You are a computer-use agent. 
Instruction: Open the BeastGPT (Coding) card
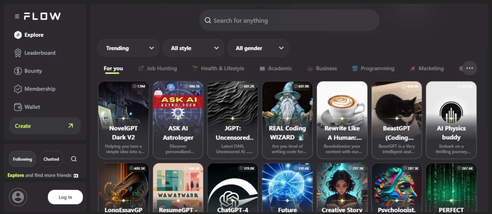click(x=396, y=120)
